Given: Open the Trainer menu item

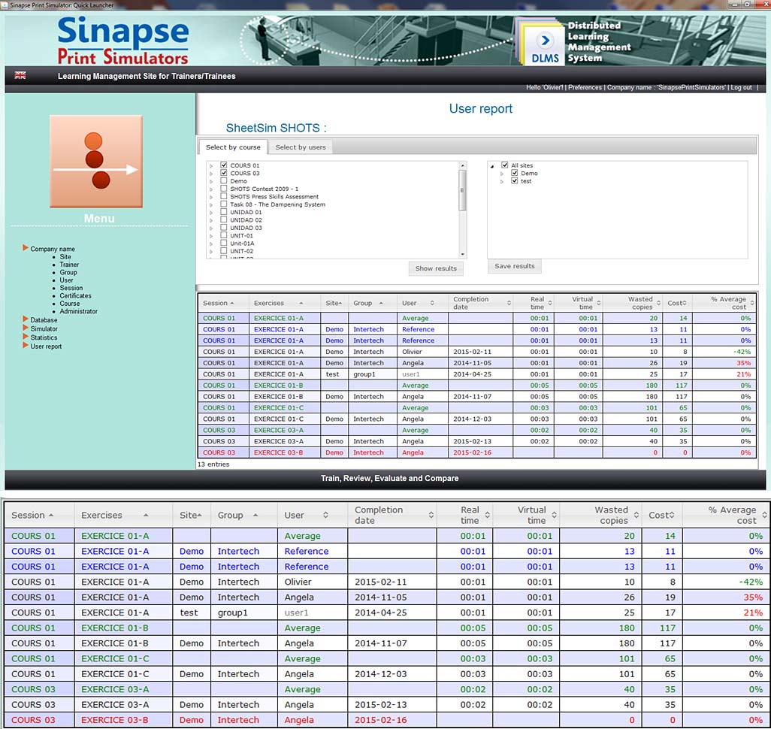Looking at the screenshot, I should click(69, 265).
